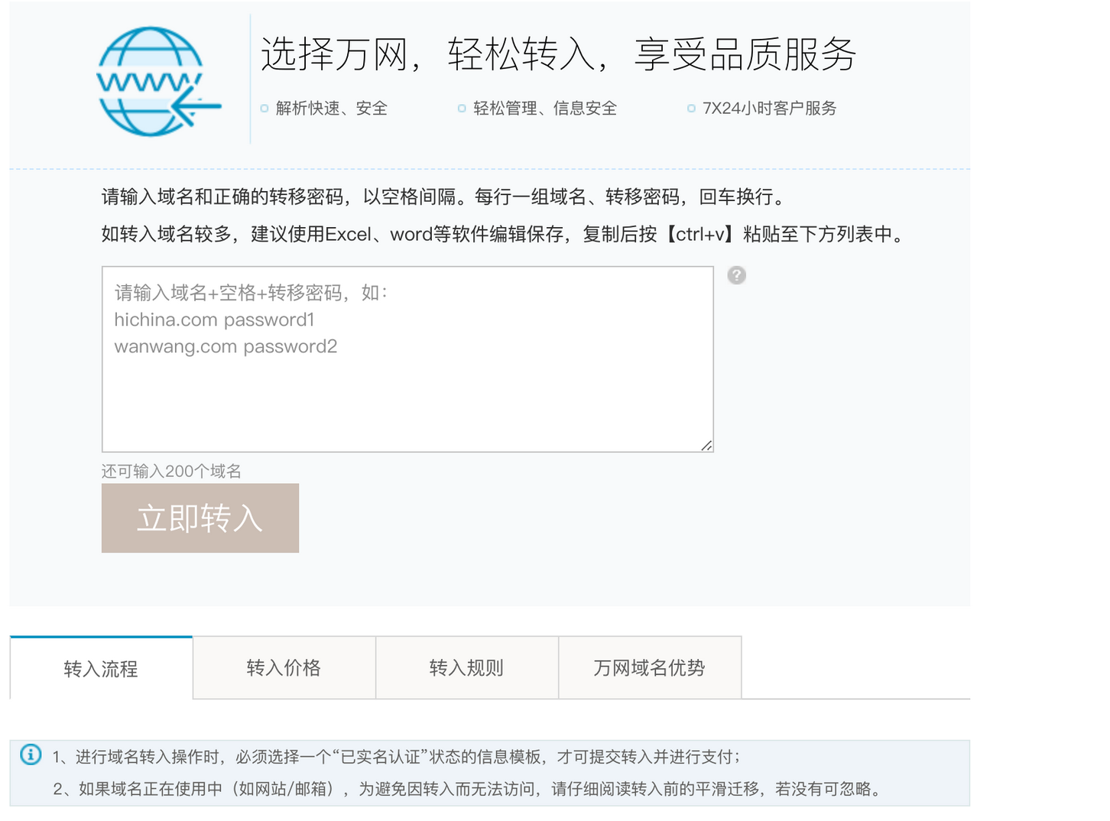Click instruction line starting 请输入域名和正确的转移密码
The height and width of the screenshot is (821, 1110).
point(443,197)
